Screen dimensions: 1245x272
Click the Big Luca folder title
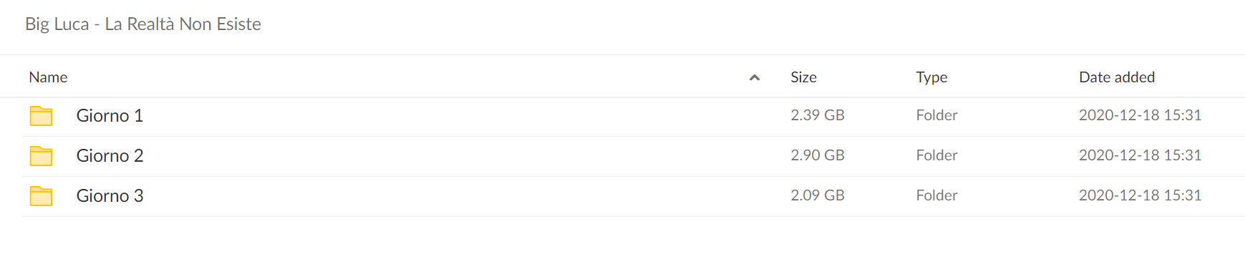[x=143, y=24]
